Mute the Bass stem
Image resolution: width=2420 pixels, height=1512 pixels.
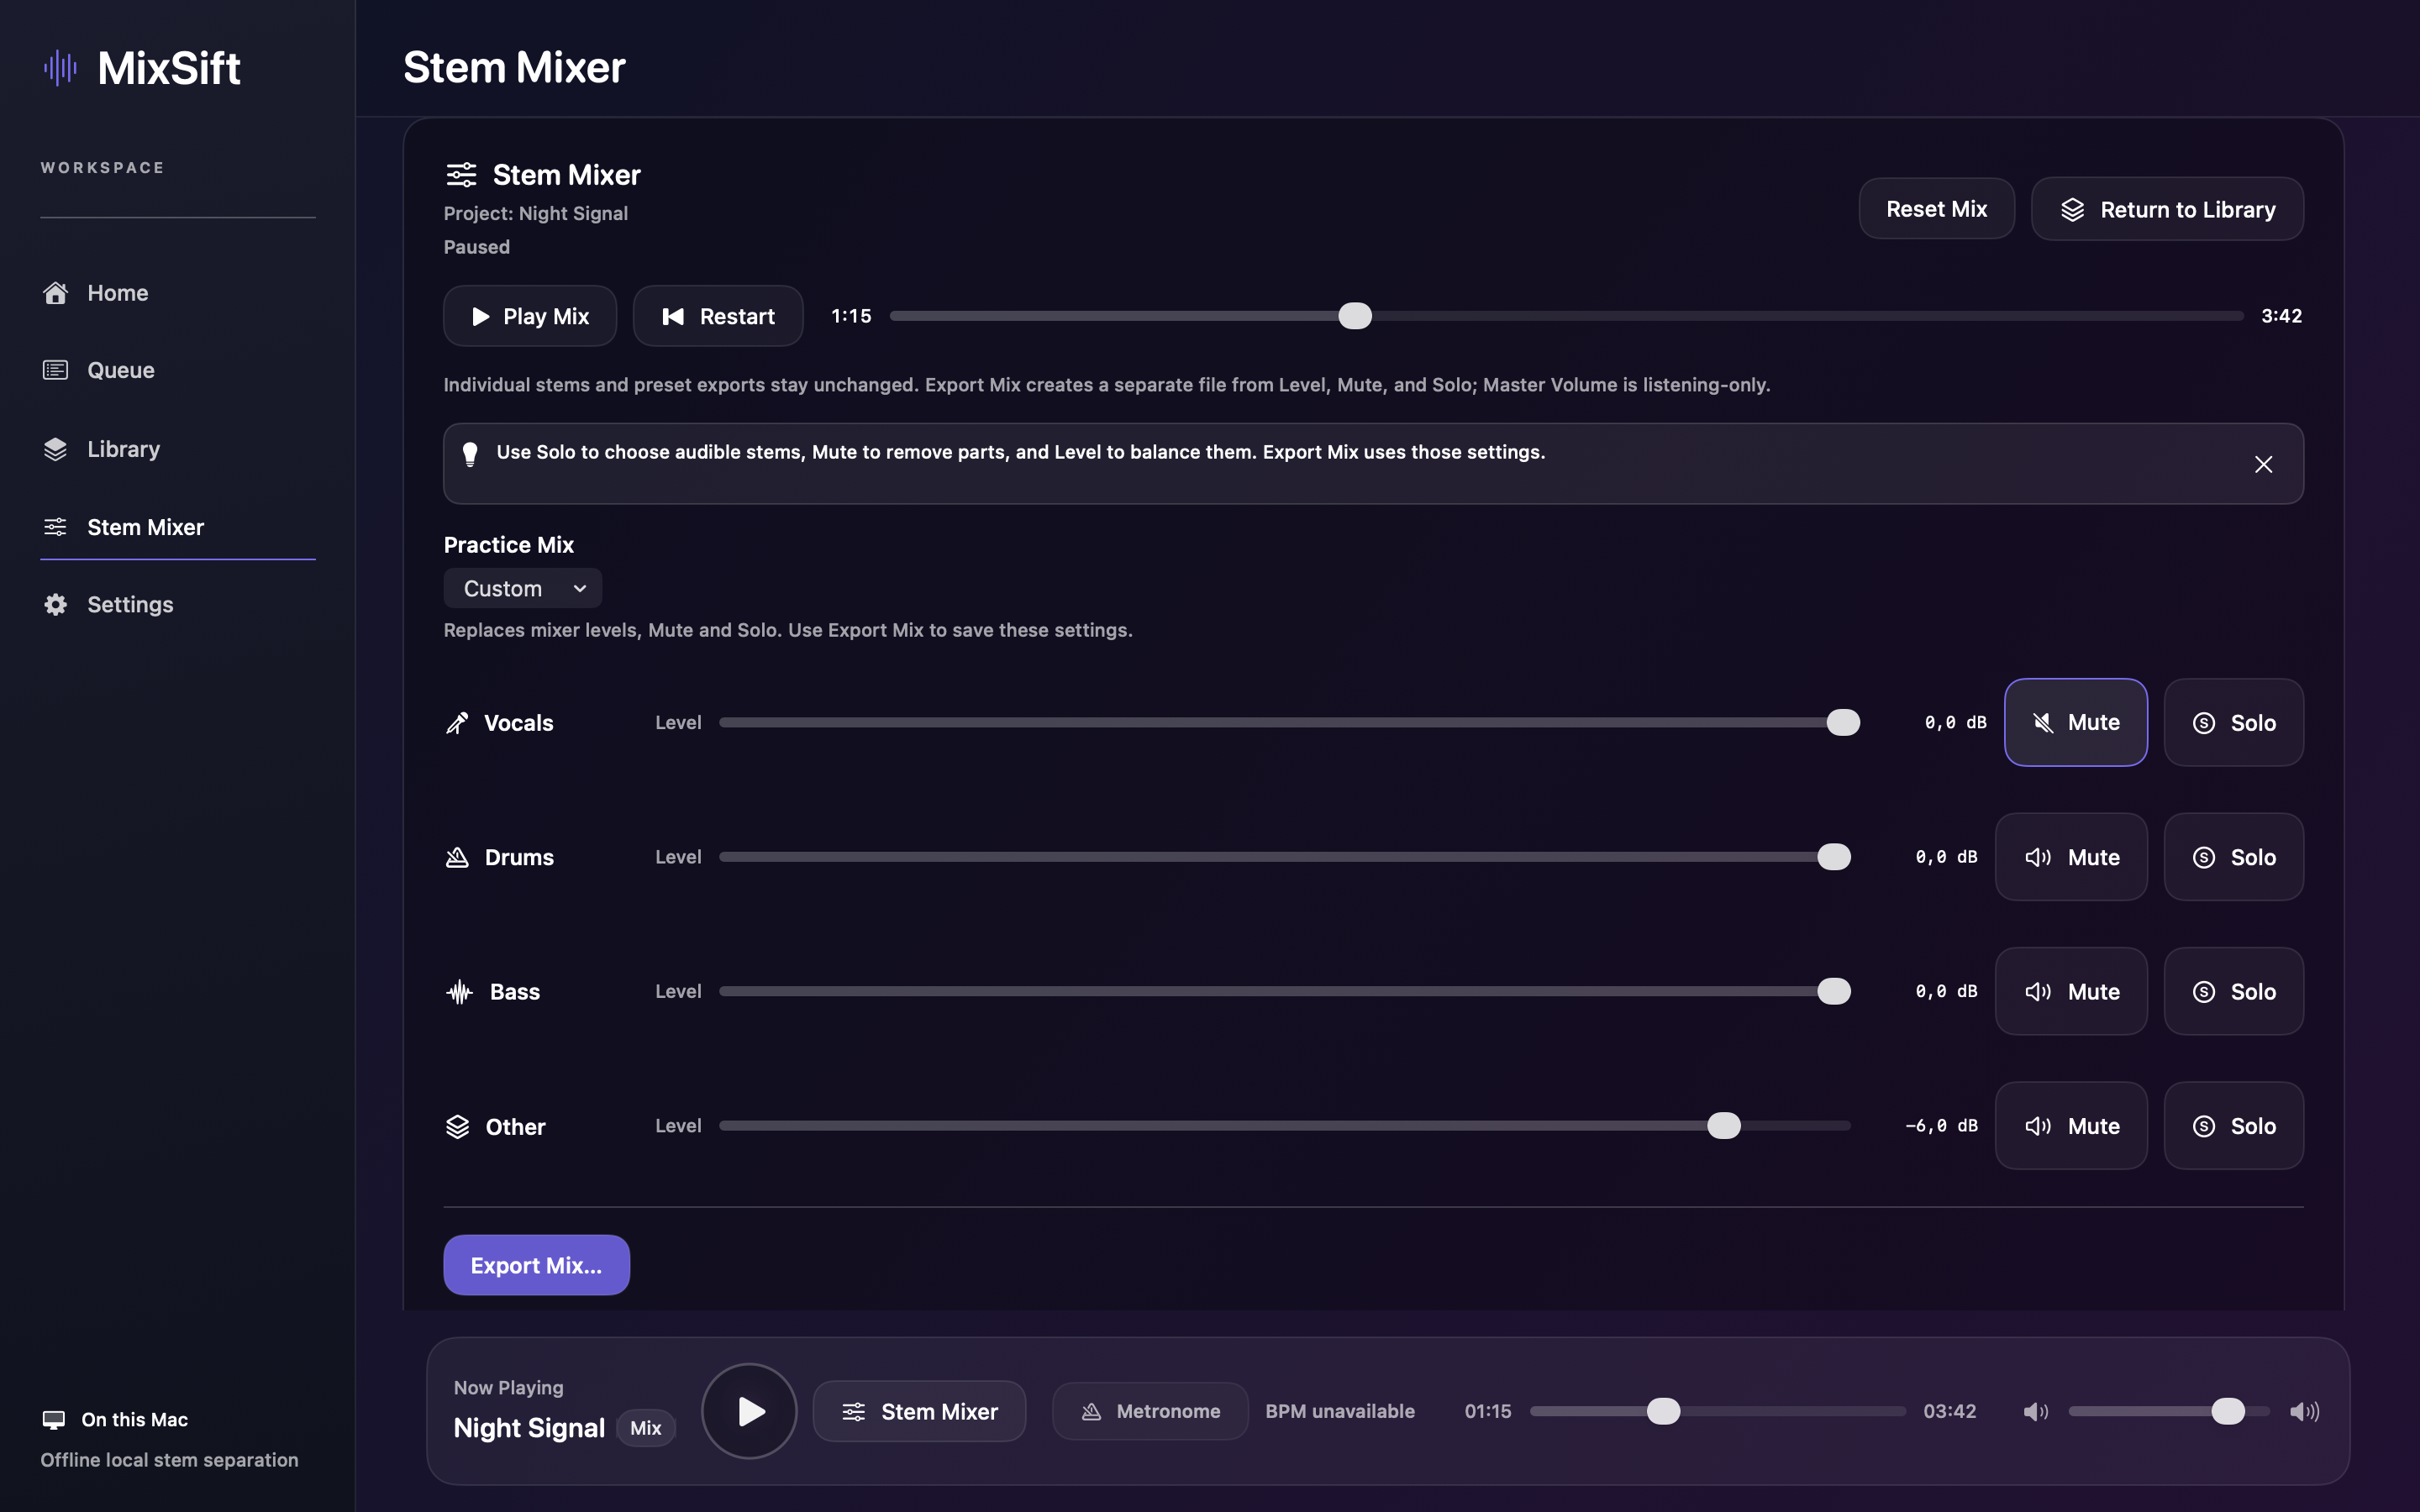(2071, 991)
